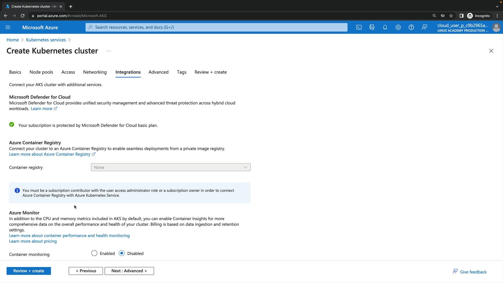
Task: Open portal settings gear
Action: 398,27
